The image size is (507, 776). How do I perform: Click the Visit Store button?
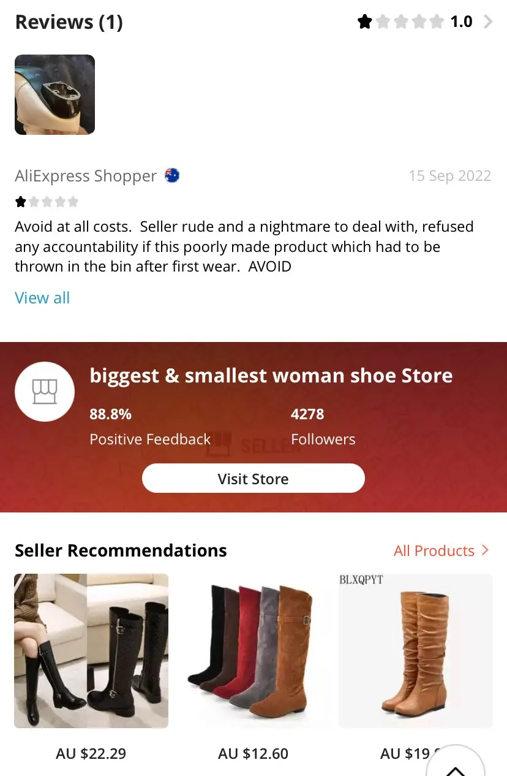coord(254,479)
